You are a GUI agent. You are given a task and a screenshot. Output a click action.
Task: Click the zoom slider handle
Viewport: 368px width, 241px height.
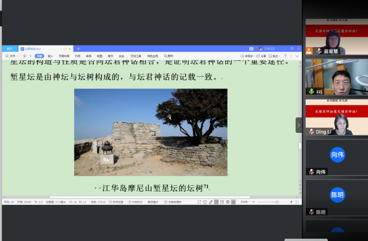click(x=277, y=202)
